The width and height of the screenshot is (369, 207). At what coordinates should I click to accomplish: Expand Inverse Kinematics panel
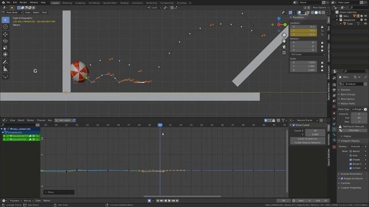point(351,174)
